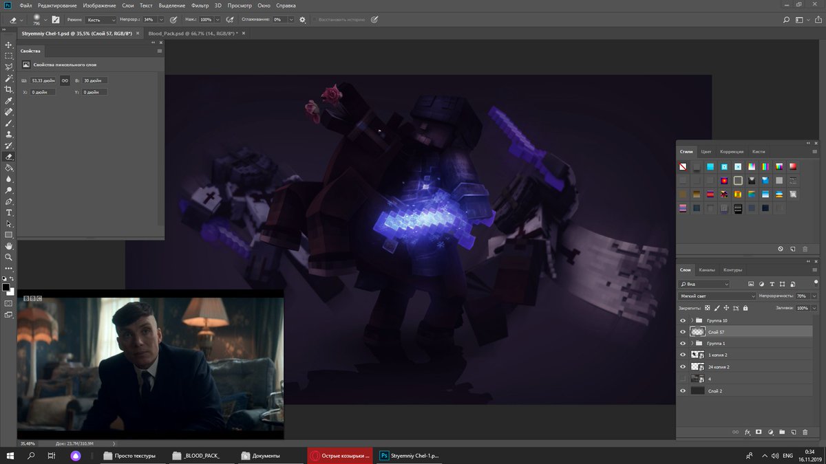Viewport: 826px width, 464px height.
Task: Open fill dropdown arrow at 100%
Action: pos(815,308)
